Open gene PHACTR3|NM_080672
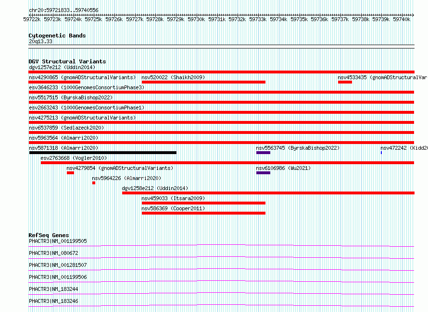The height and width of the screenshot is (312, 428). pyautogui.click(x=53, y=253)
